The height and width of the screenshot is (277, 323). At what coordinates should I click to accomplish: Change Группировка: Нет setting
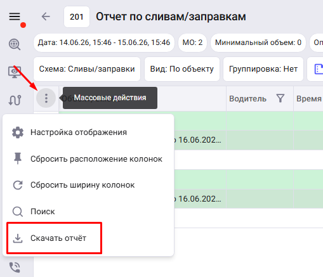pos(263,69)
